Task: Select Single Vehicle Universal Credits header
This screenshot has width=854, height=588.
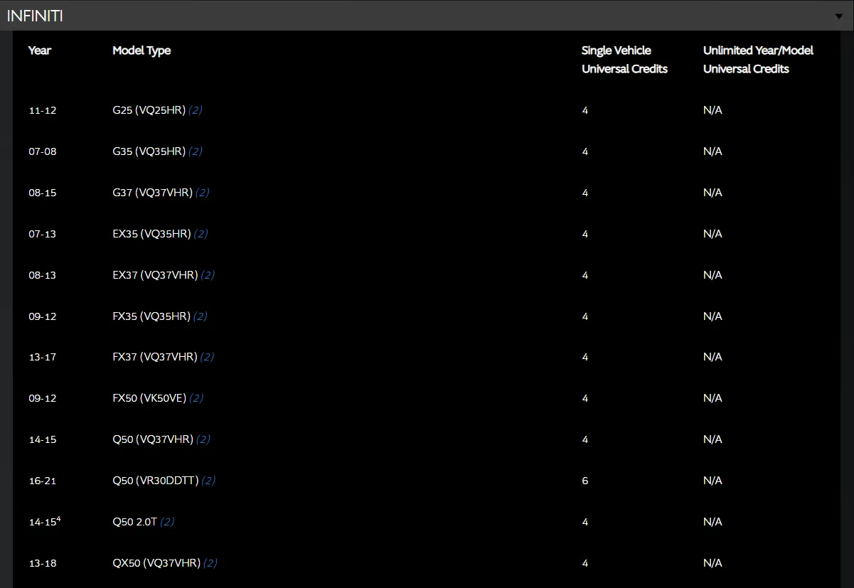Action: click(x=624, y=60)
